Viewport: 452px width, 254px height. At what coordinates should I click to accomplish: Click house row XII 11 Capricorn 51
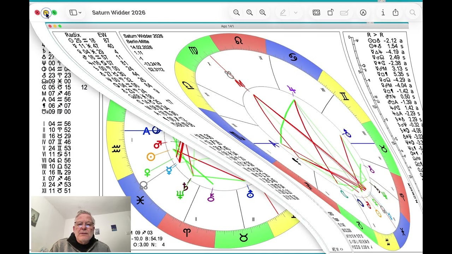(x=56, y=191)
